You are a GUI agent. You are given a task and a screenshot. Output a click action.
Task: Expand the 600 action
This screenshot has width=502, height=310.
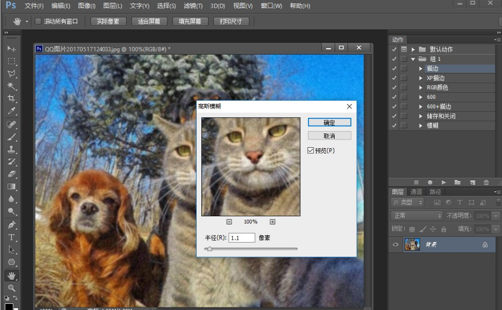421,97
